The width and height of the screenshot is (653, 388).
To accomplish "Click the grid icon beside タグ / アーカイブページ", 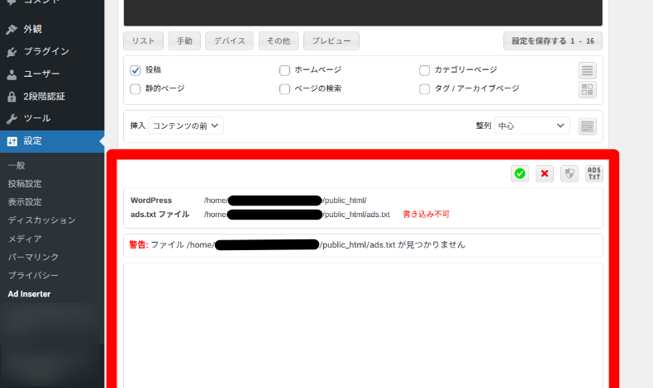I will point(587,89).
